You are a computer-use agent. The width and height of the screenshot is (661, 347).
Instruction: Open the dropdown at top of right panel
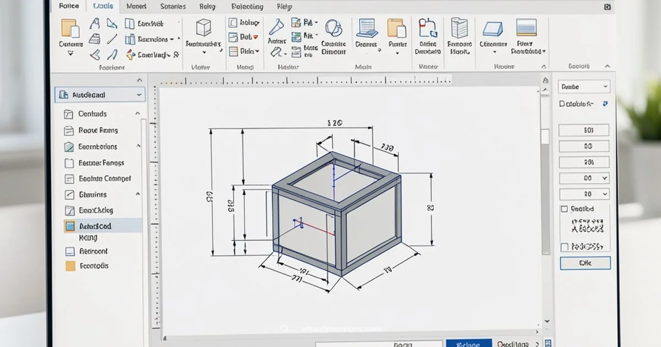coord(584,86)
